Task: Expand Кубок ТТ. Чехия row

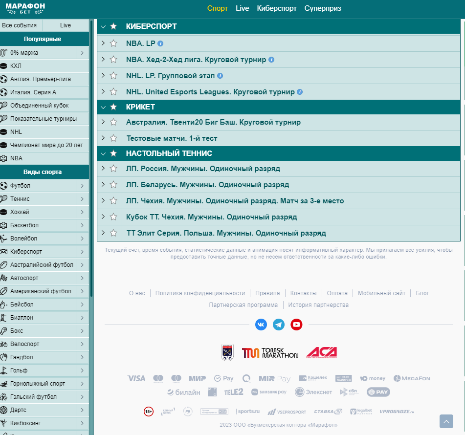Action: point(103,217)
